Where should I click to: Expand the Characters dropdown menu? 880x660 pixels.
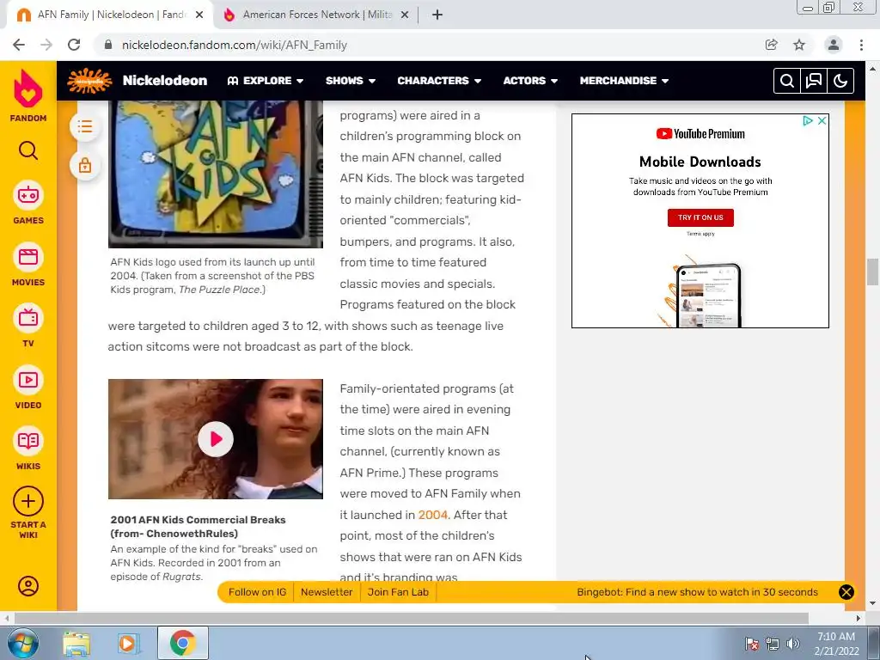(x=439, y=81)
